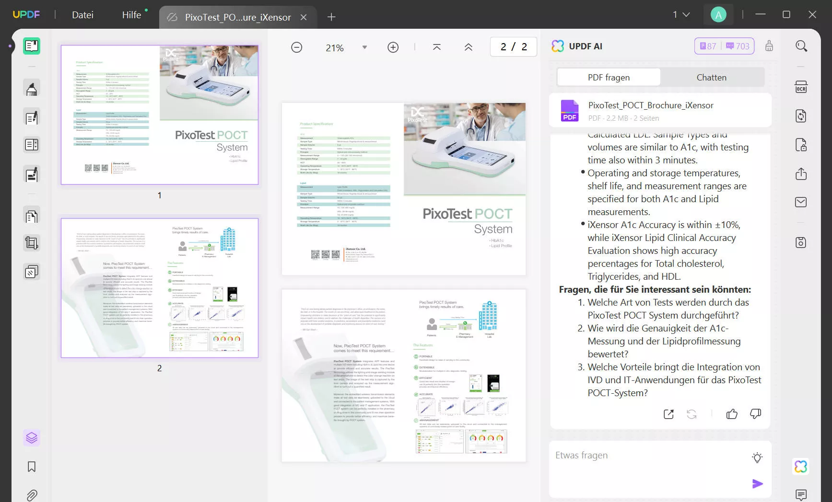
Task: Open the Protect PDF lock icon
Action: click(x=801, y=145)
